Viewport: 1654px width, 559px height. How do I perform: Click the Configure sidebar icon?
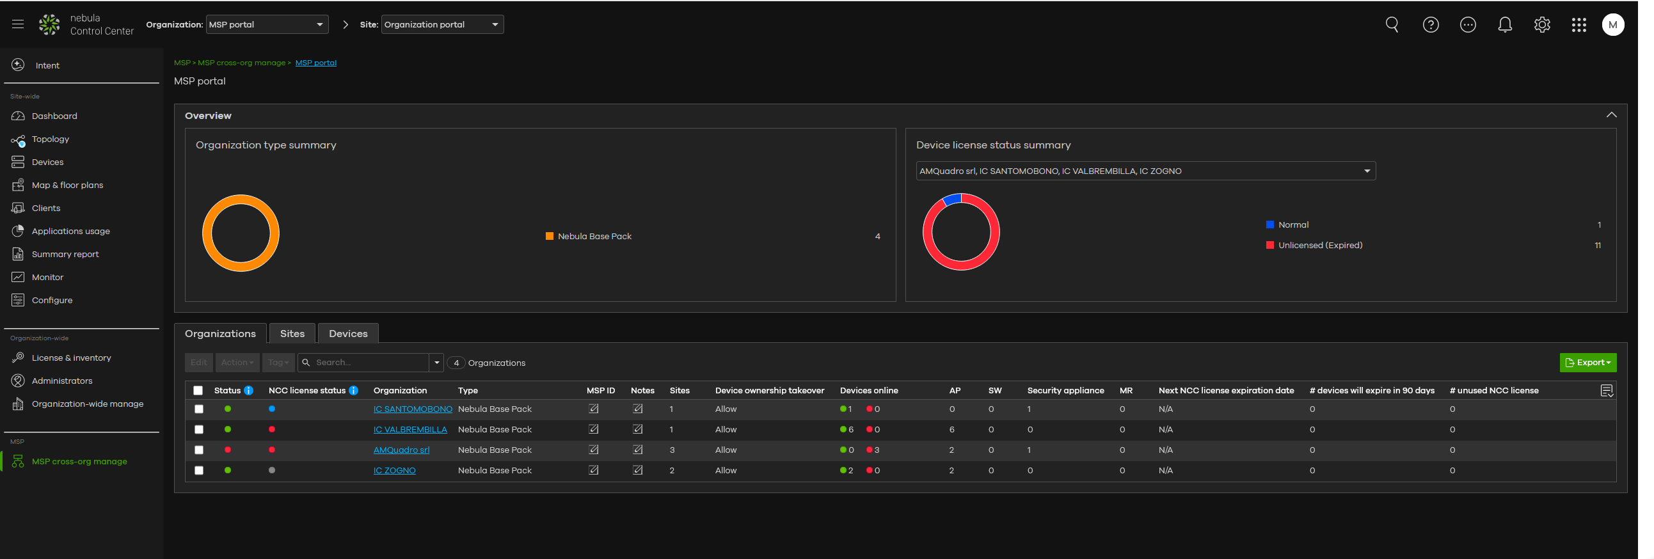click(x=18, y=301)
